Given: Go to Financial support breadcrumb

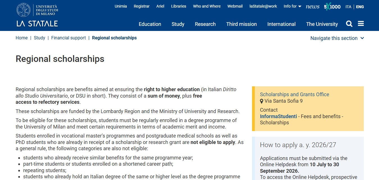Looking at the screenshot, I should [69, 38].
